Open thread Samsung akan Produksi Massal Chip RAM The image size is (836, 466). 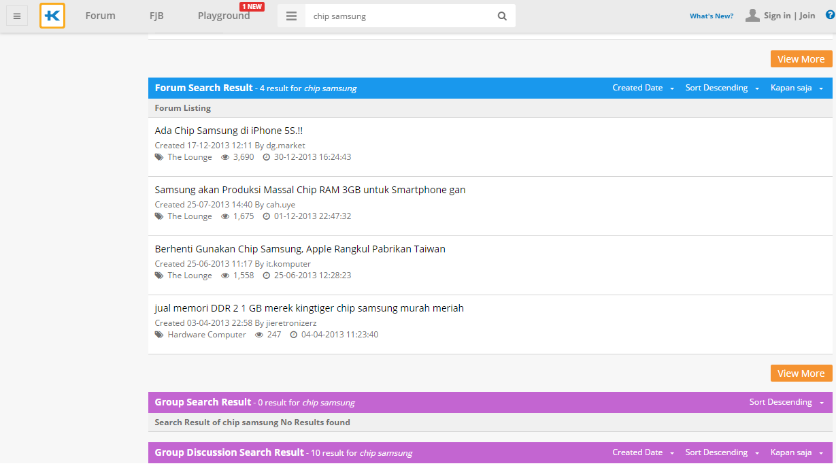310,190
